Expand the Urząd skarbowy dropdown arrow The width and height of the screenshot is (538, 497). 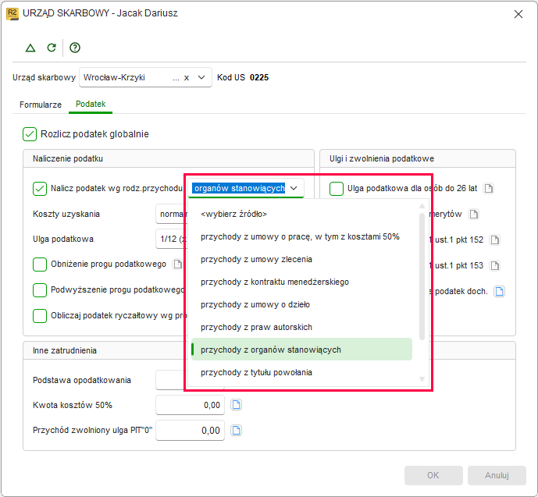tap(201, 77)
